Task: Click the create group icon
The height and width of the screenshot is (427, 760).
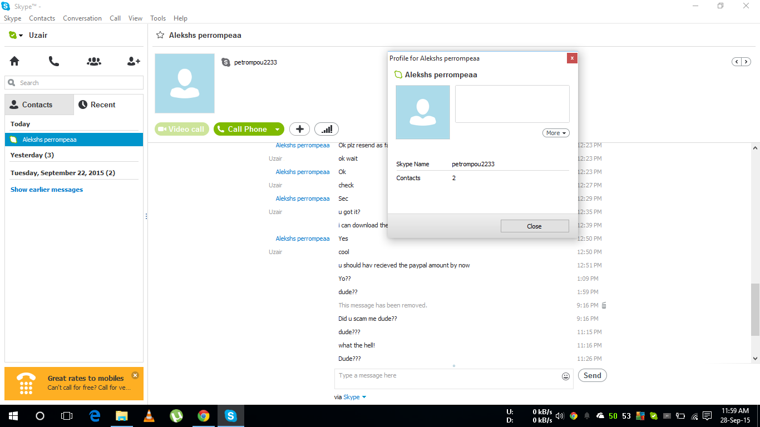Action: coord(94,61)
